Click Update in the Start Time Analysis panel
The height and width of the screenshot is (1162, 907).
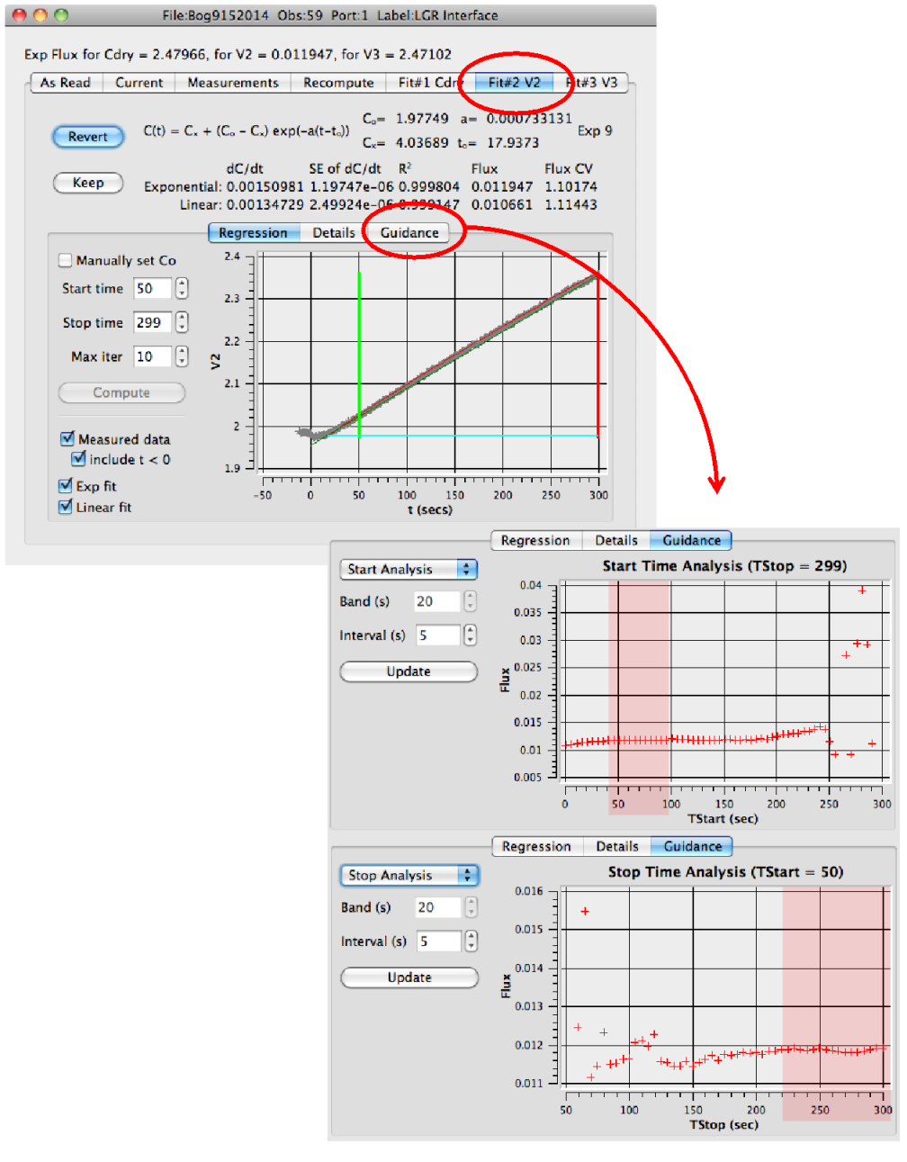(x=409, y=671)
